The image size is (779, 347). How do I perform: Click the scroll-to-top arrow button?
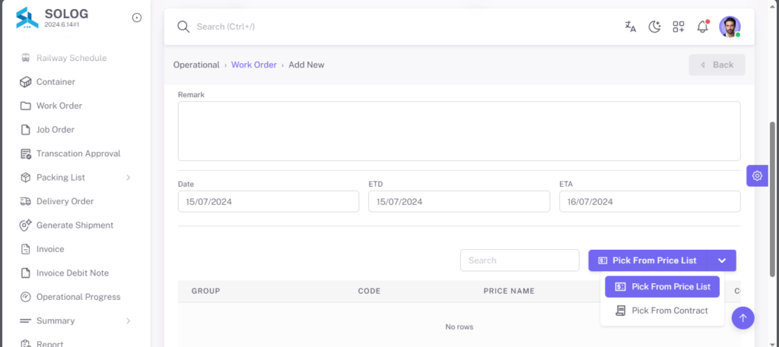[742, 317]
